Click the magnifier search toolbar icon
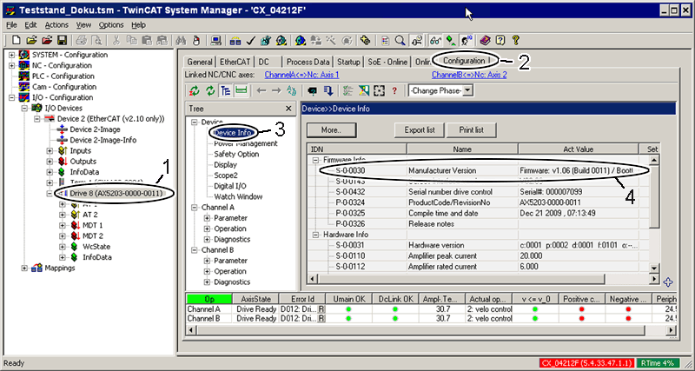Viewport: 695px width, 371px height. click(x=400, y=40)
